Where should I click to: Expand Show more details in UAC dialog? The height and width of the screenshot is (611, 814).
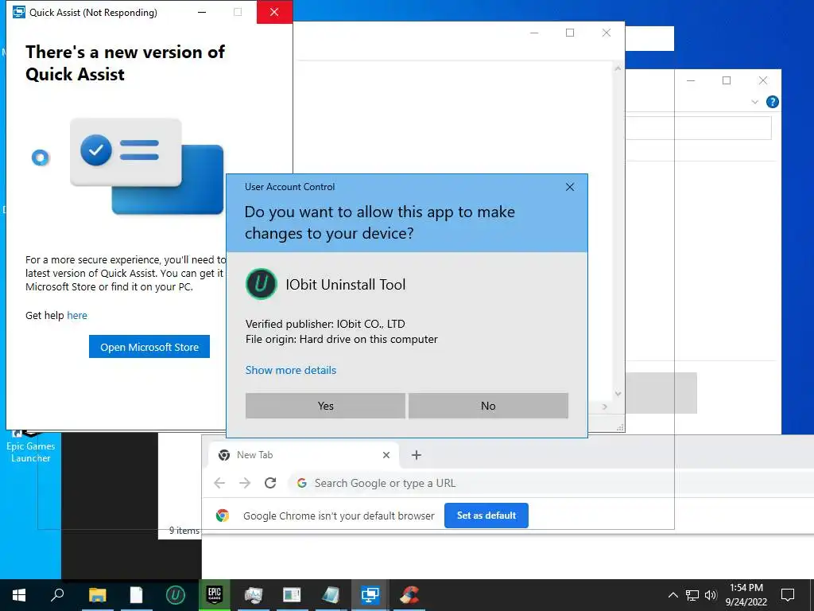click(291, 370)
